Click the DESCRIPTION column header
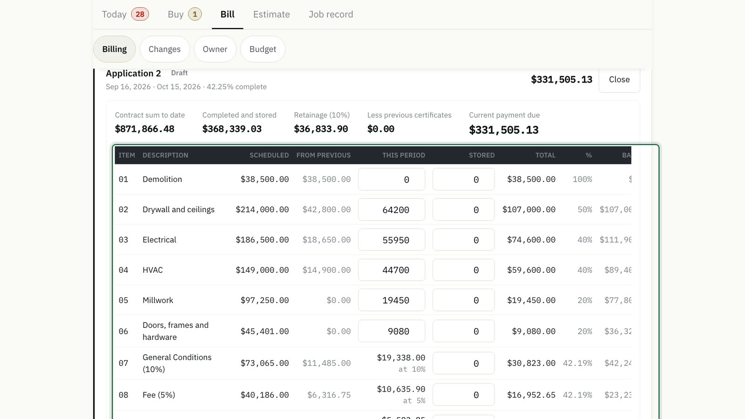Screen dimensions: 745x419 point(165,155)
